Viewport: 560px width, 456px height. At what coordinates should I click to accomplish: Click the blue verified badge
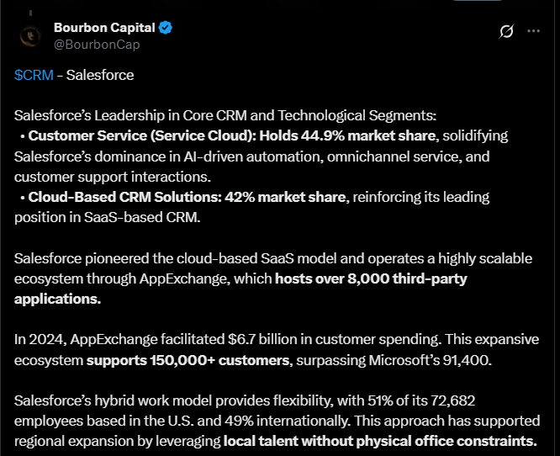click(166, 29)
